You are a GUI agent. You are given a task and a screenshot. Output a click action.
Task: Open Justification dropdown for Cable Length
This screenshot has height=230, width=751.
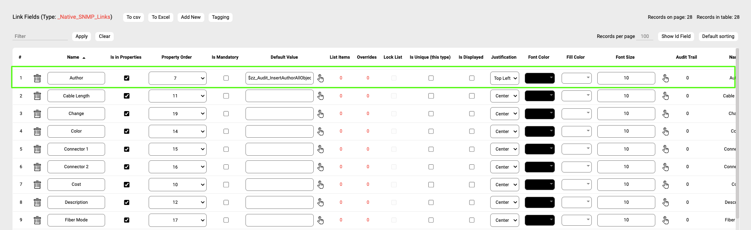[504, 96]
